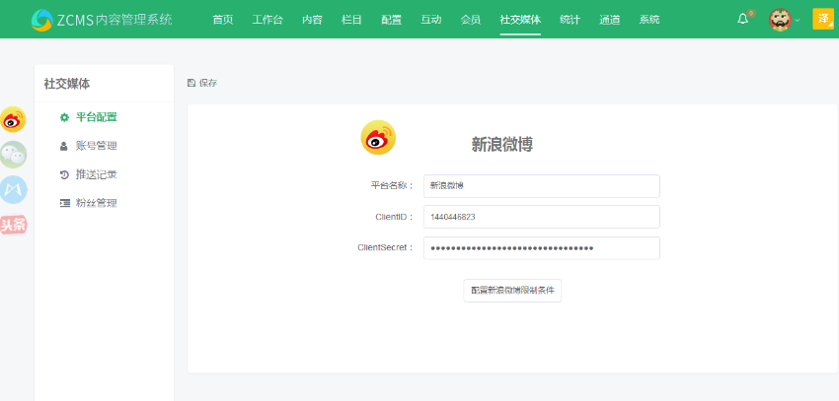
Task: Click the person icon beside 账号管理
Action: tap(64, 146)
